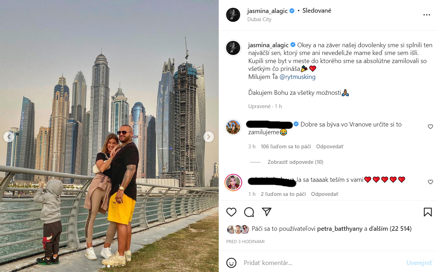The width and height of the screenshot is (437, 272).
Task: Click the Sledované following button
Action: coord(317,11)
